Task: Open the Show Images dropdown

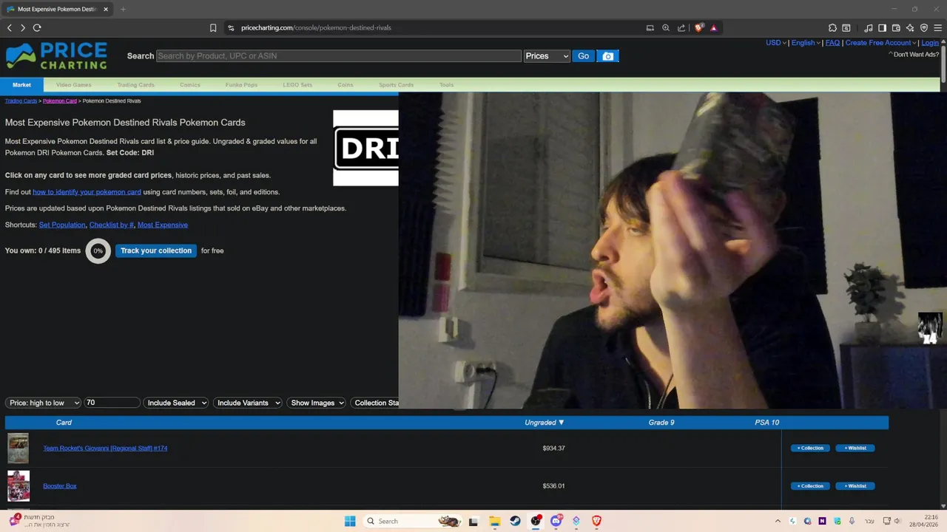Action: coord(316,403)
